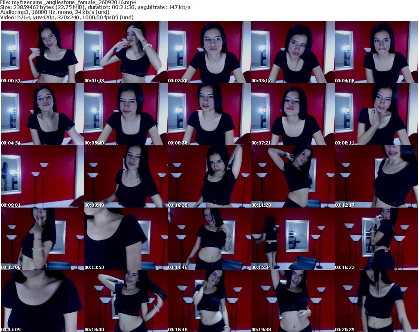The height and width of the screenshot is (332, 419).
Task: Select the frame timestamped 00:15:34
Action: click(293, 239)
